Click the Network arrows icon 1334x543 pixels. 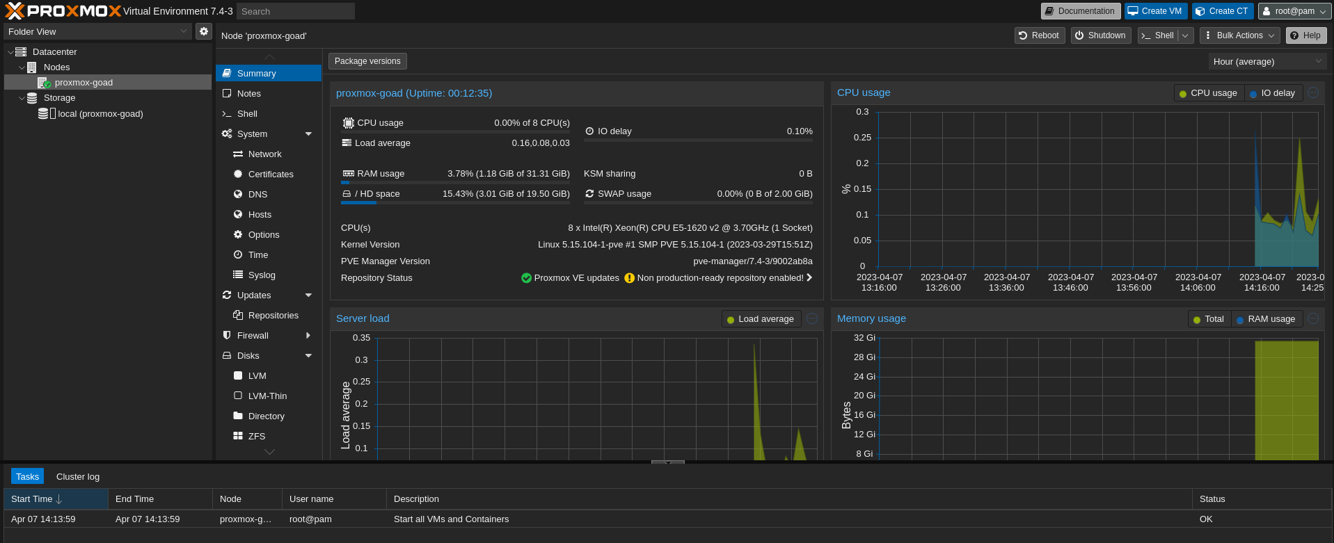coord(238,154)
